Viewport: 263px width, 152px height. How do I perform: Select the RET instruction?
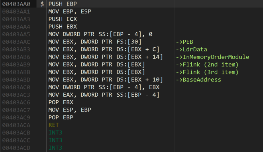[x=53, y=125]
